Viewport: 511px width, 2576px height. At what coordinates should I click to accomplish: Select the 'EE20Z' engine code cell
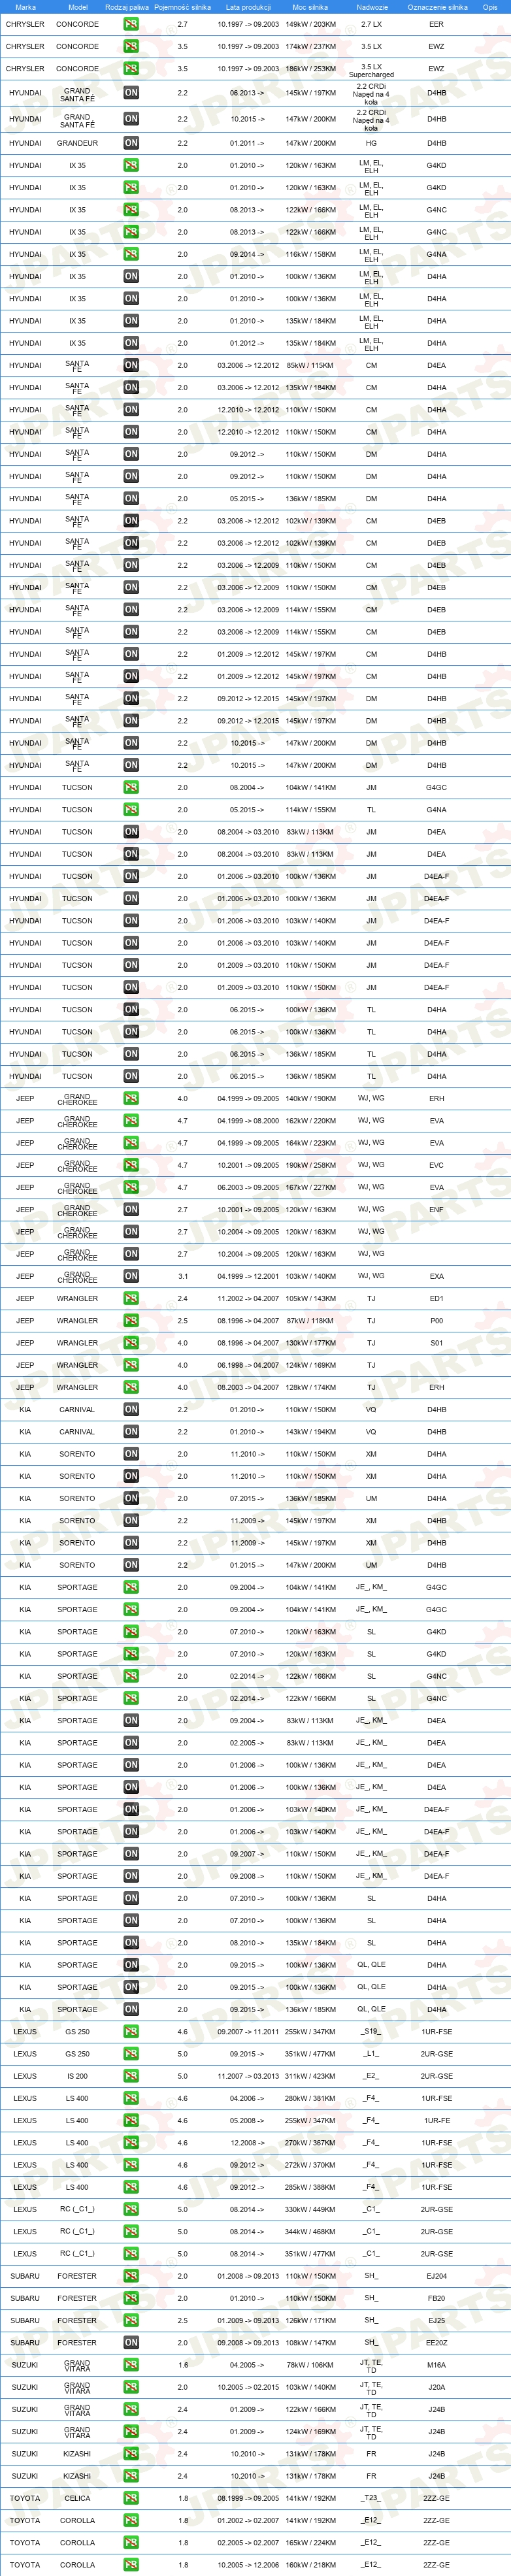[436, 2342]
